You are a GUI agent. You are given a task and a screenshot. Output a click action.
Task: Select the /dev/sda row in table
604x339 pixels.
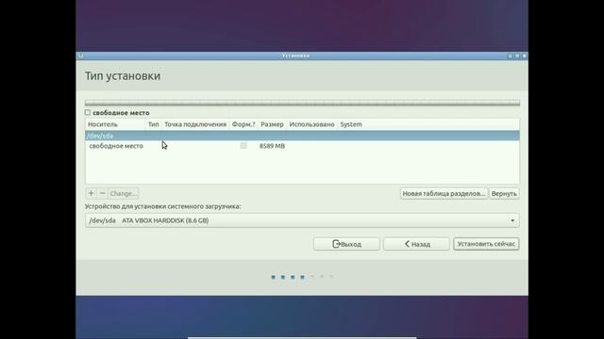(302, 136)
